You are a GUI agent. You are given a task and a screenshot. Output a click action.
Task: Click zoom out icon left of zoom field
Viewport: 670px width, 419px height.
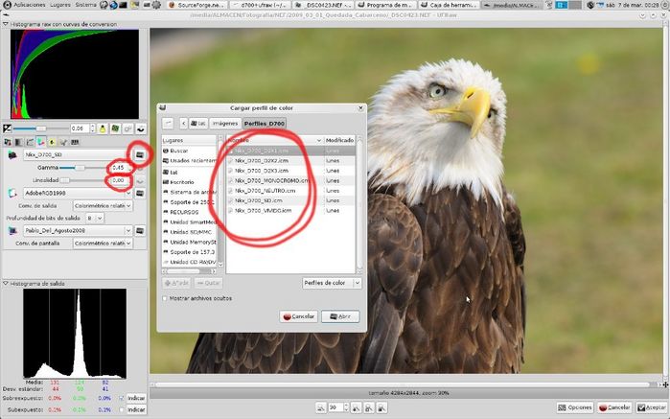[x=321, y=407]
